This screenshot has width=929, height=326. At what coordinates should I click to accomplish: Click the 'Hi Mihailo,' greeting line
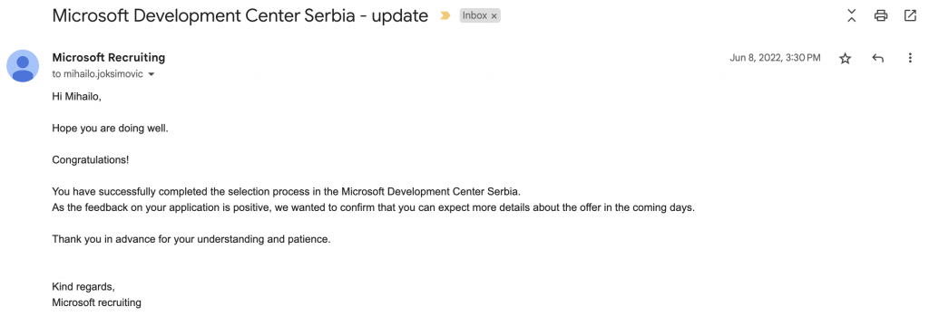(77, 96)
